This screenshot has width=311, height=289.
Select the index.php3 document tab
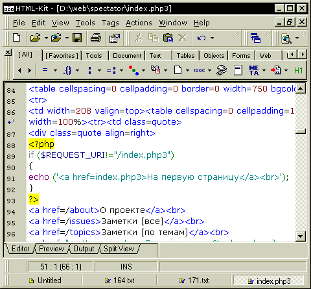(269, 281)
